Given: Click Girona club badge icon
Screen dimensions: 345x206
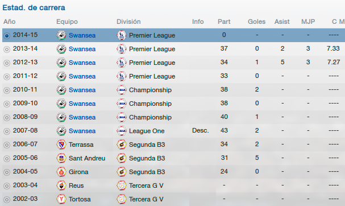Looking at the screenshot, I should (61, 172).
